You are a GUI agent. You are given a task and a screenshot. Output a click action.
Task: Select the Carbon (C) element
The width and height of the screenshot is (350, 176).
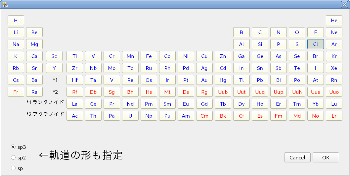pos(260,32)
